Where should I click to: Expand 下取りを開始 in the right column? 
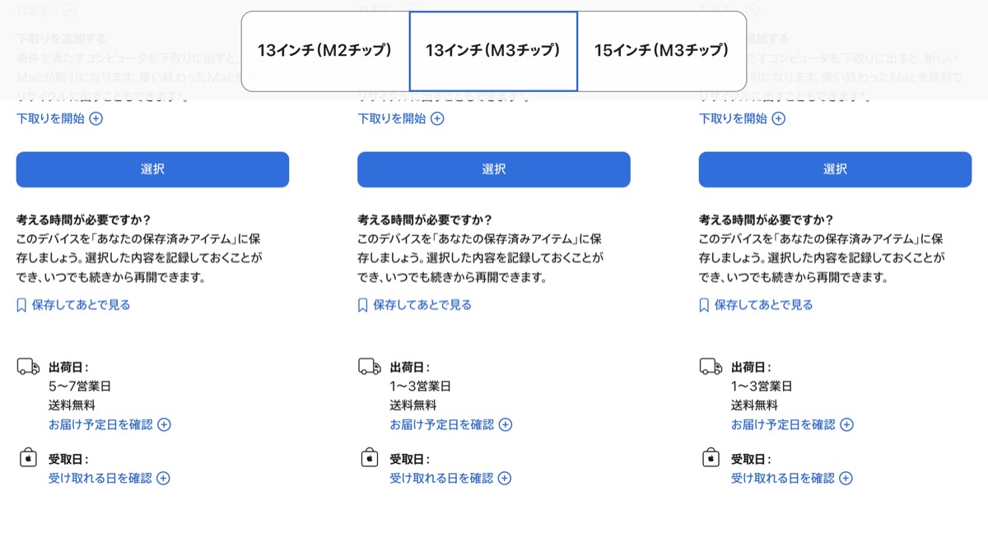coord(742,118)
